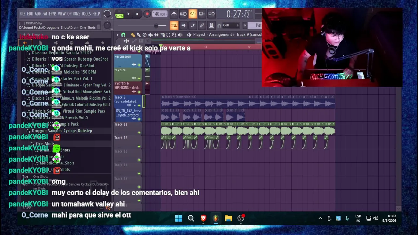Open the PATTERNS menu
This screenshot has width=418, height=235.
[49, 14]
